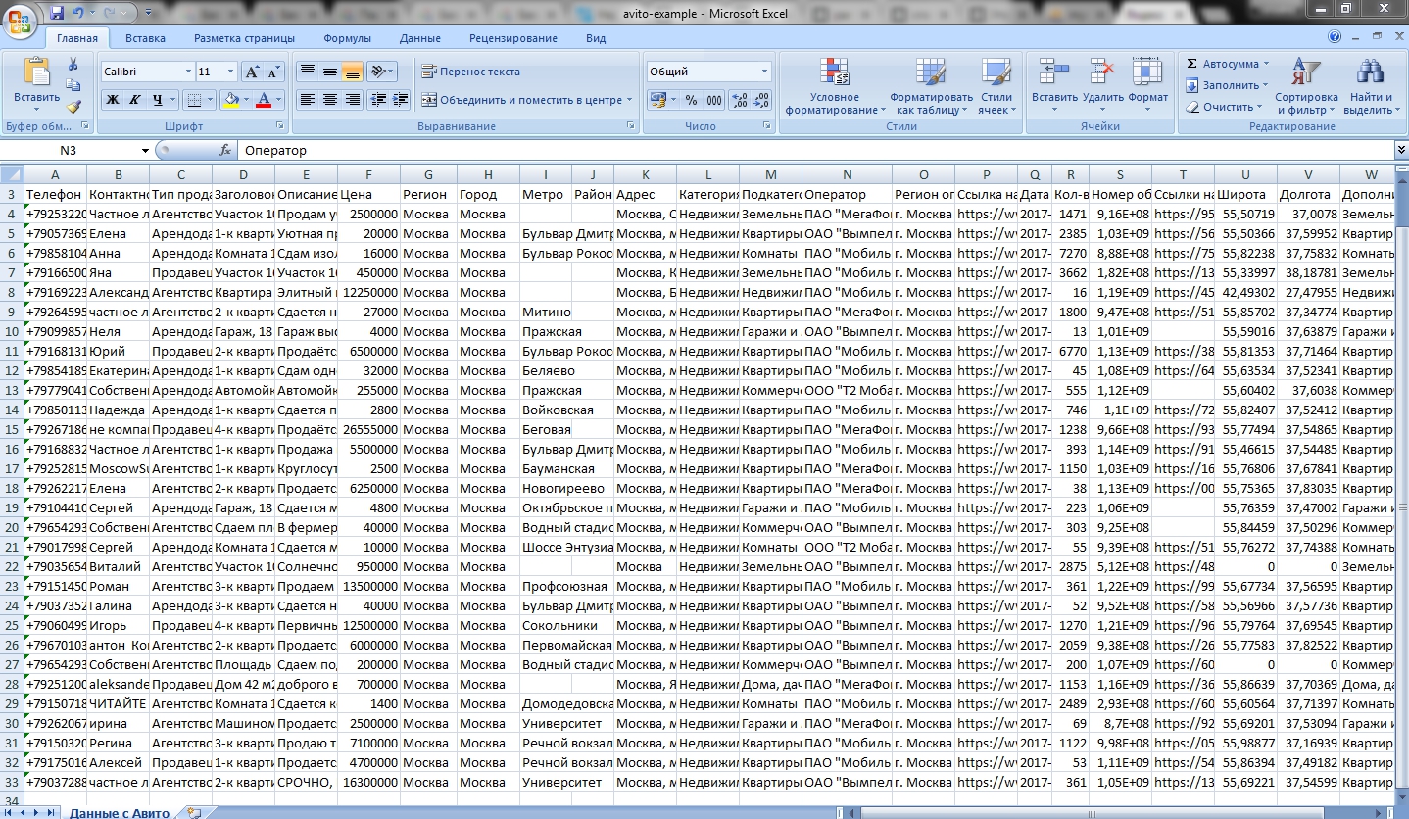Screen dimensions: 1409x819
Task: Center text horizontally
Action: 330,100
